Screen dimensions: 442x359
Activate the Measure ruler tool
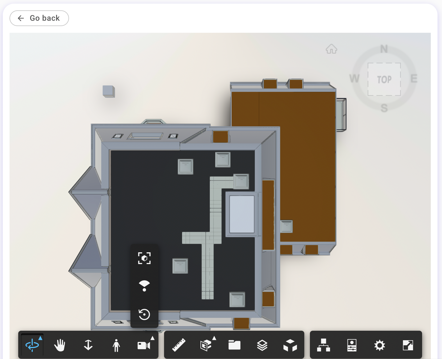(178, 345)
